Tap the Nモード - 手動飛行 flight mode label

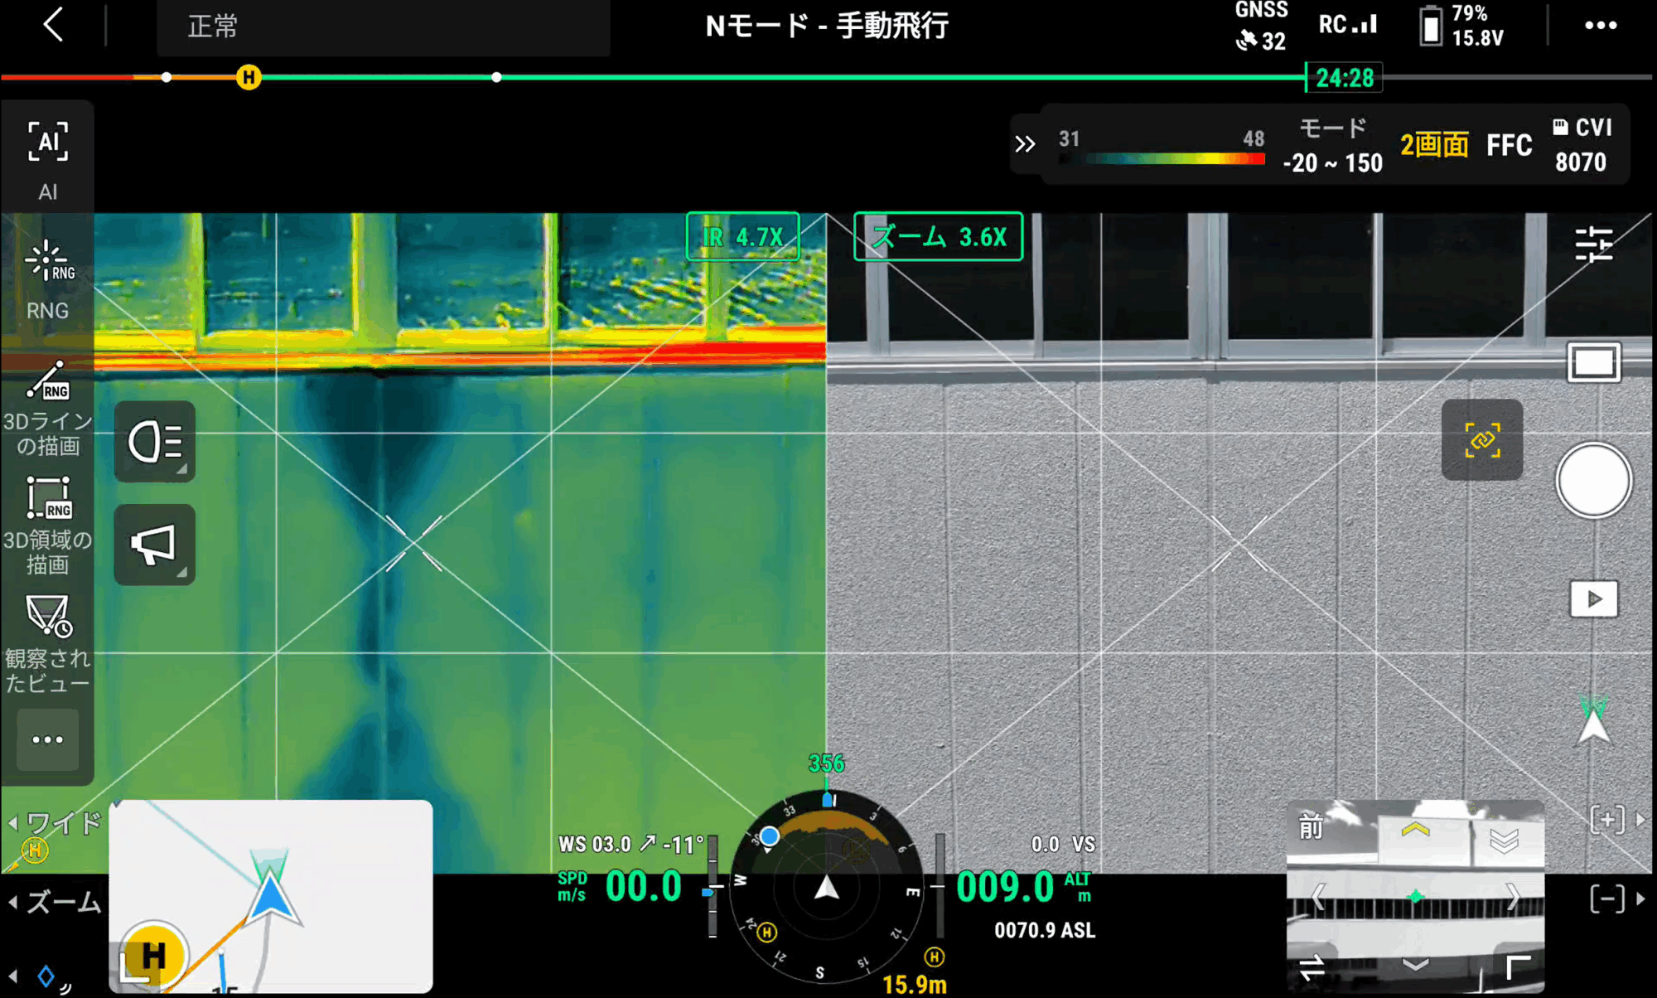[827, 26]
